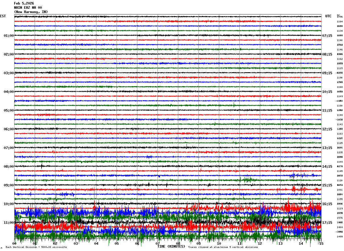Viewport: 344px width, 251px height.
Task: Click the DC offset value '1404'
Action: pos(340,227)
